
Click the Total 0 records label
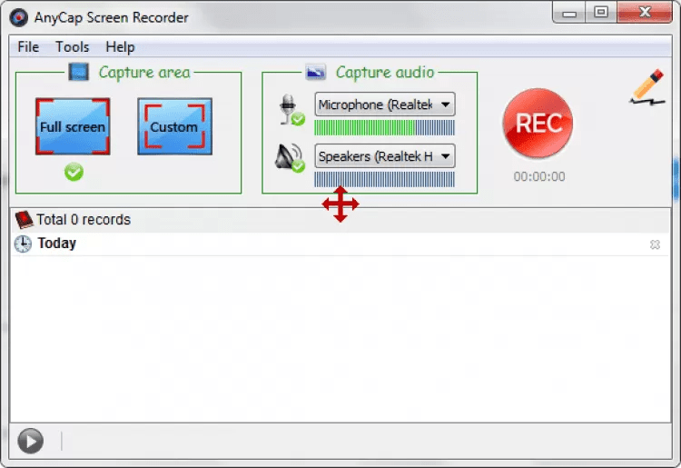click(84, 219)
